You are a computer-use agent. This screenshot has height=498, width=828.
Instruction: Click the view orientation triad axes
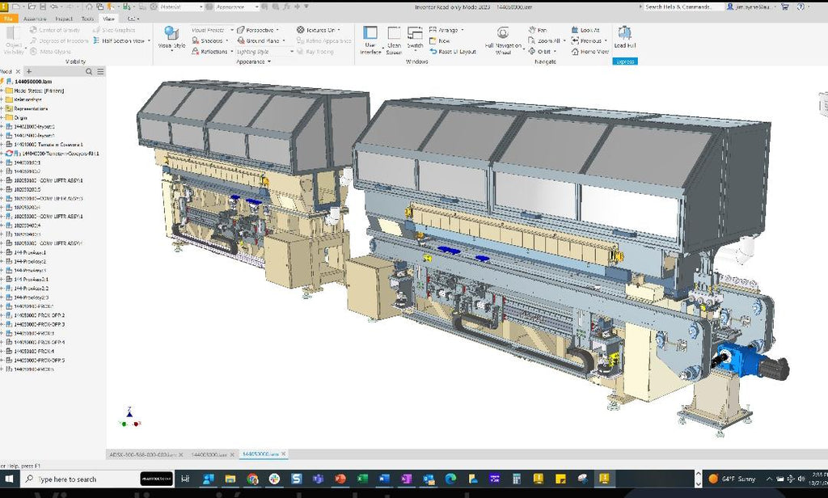click(130, 417)
